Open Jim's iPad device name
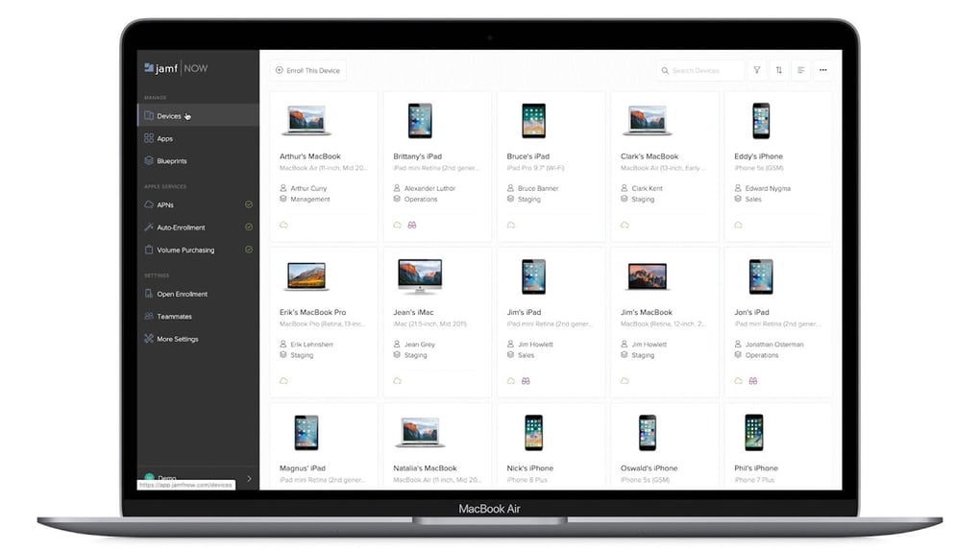The image size is (980, 550). coord(524,312)
